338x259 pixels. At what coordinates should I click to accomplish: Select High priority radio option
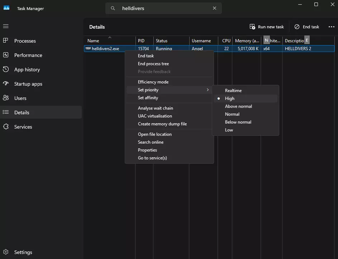pyautogui.click(x=230, y=99)
